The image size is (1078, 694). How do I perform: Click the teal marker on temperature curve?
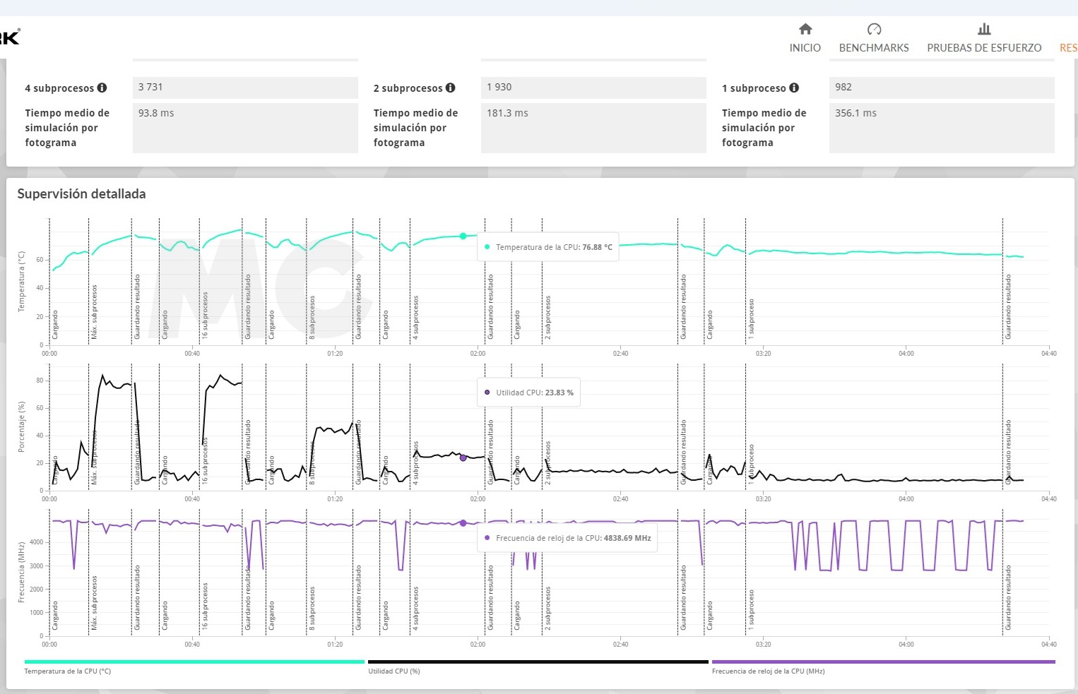(x=463, y=236)
